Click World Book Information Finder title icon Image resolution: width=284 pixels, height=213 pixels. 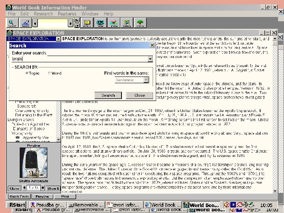9,7
